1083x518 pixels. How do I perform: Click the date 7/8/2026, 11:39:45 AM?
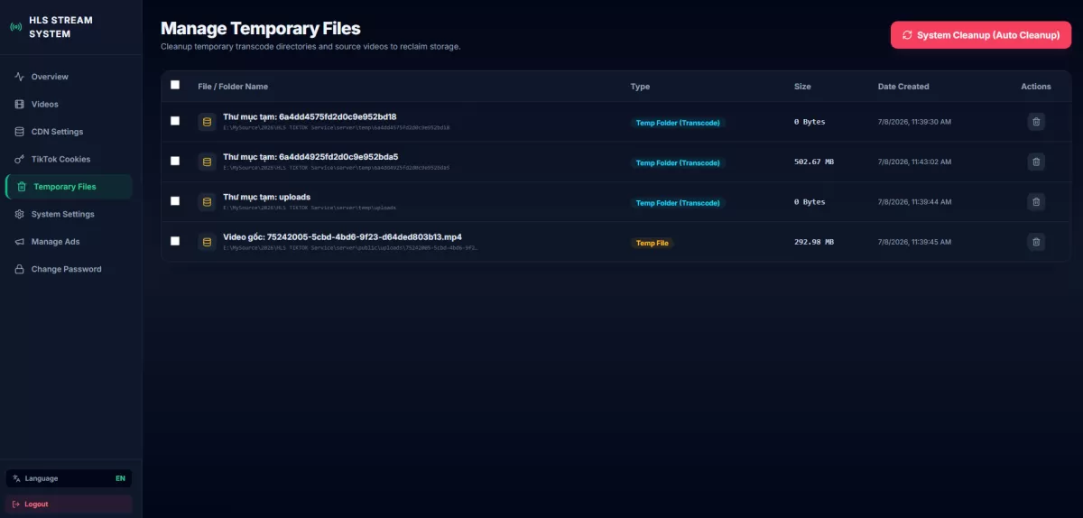(914, 242)
